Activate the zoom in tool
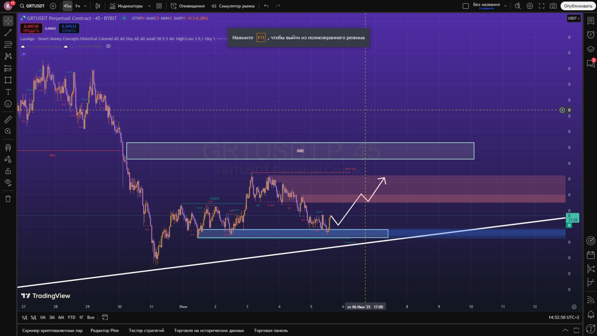Viewport: 597px width, 336px height. coord(8,132)
